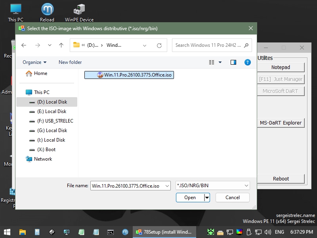Open the view options dropdown arrow
The height and width of the screenshot is (238, 317).
220,62
